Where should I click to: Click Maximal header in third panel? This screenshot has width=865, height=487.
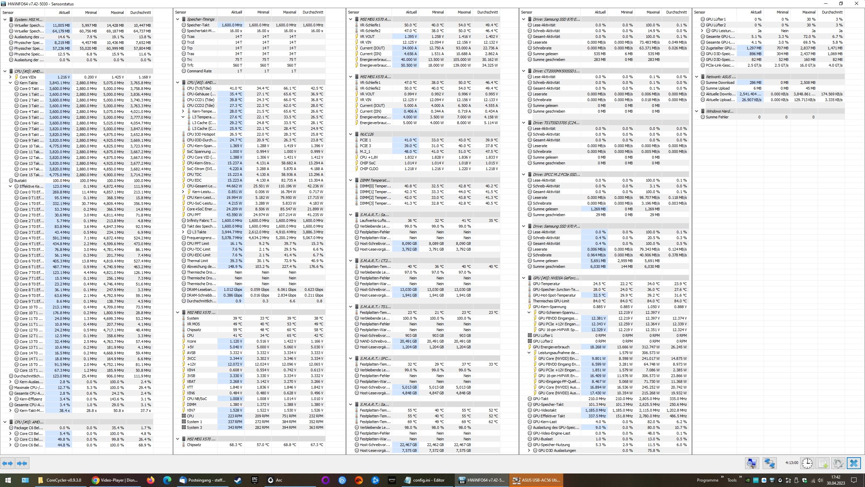(x=460, y=12)
